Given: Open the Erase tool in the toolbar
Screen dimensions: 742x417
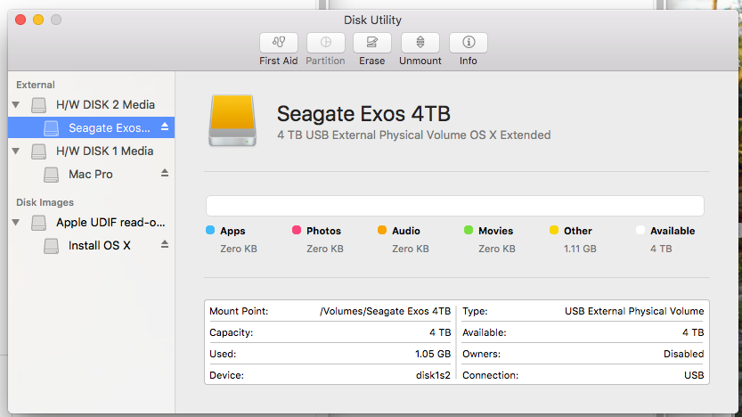Looking at the screenshot, I should pos(372,43).
